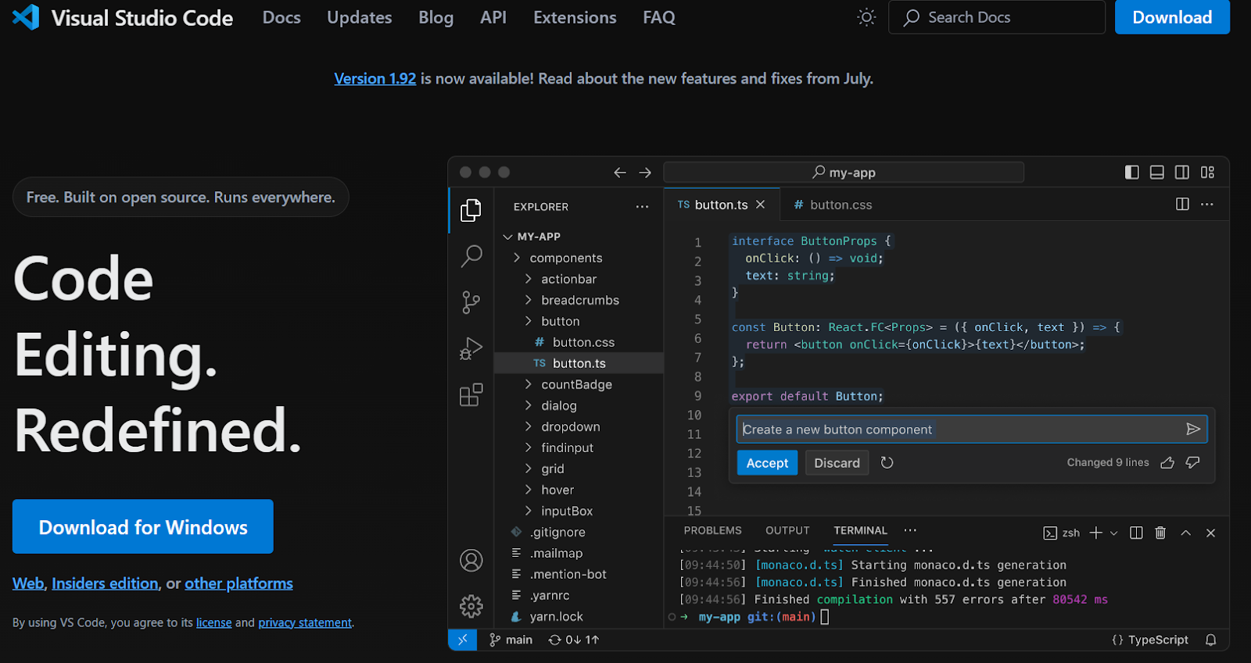Screen dimensions: 1251x663
Task: Toggle the bottom panel layout icon
Action: click(1157, 173)
